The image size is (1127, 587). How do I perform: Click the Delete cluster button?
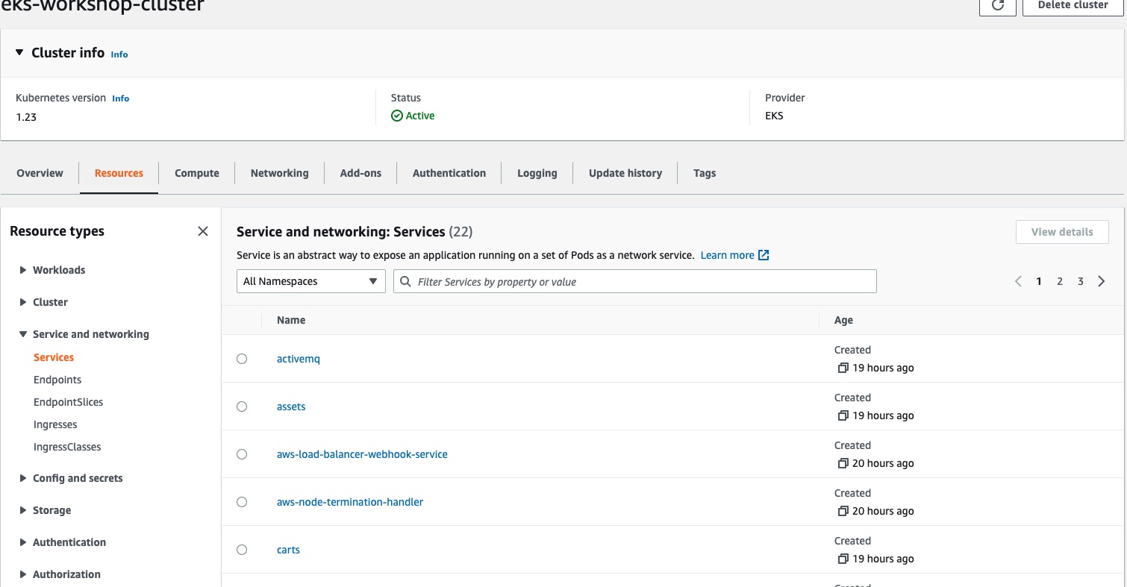click(1073, 6)
